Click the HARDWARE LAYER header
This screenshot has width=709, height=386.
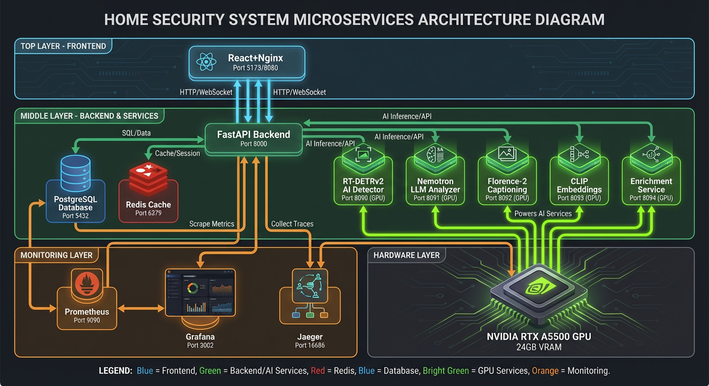coord(406,255)
